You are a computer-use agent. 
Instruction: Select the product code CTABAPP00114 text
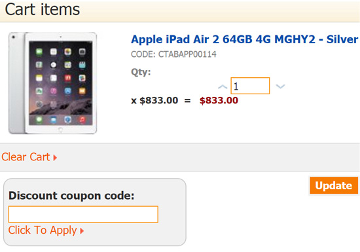click(x=187, y=54)
